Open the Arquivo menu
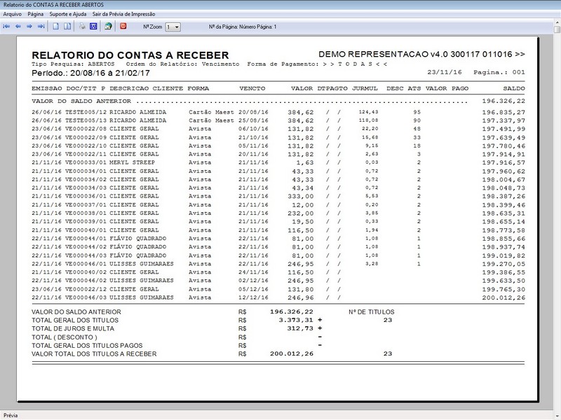Image resolution: width=561 pixels, height=420 pixels. tap(12, 14)
